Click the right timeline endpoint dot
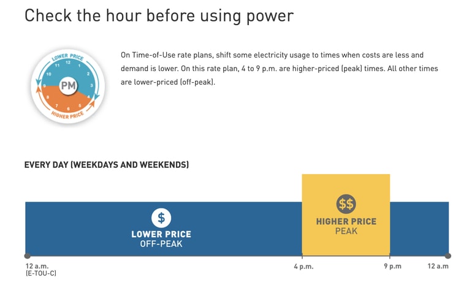The height and width of the screenshot is (293, 472). 448,256
